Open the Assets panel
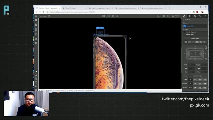 tap(36, 39)
